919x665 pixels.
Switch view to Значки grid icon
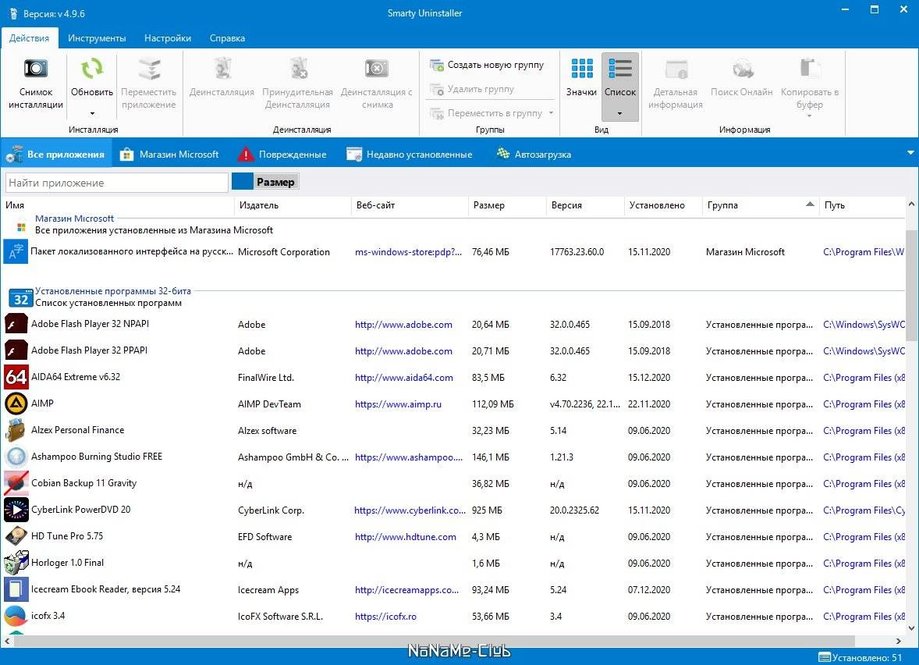581,69
